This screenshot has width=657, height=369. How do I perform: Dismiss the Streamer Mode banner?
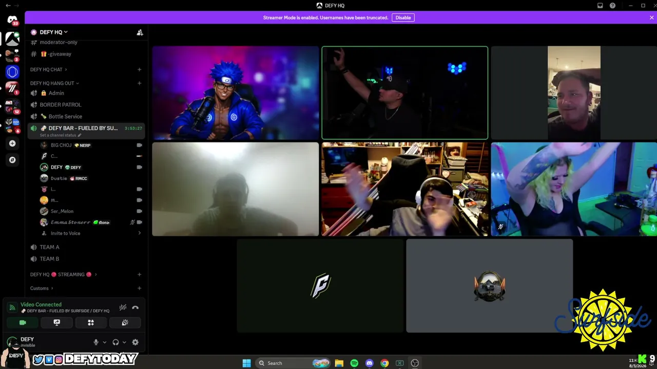(x=651, y=17)
